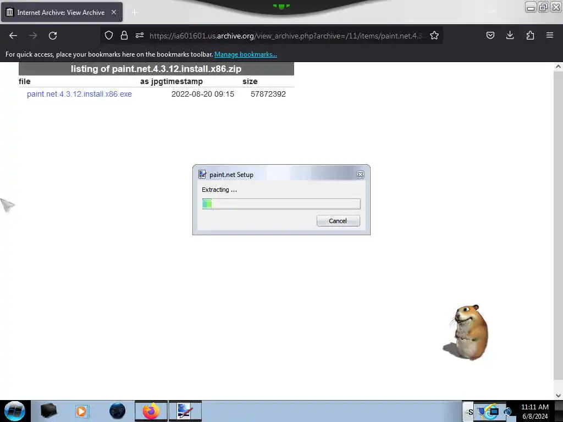This screenshot has height=422, width=563.
Task: Show Firefox downloads panel
Action: 510,35
